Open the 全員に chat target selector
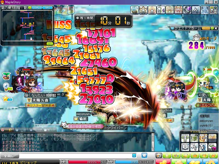 click(x=10, y=156)
